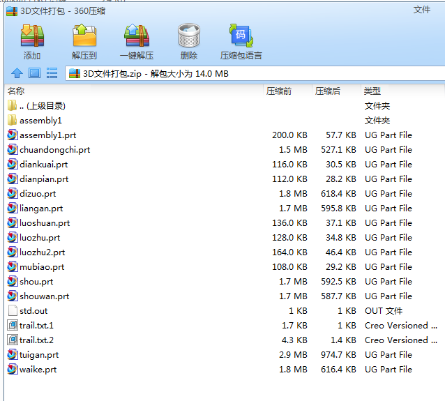Click the UG icon of luoshuan.prt

click(x=12, y=222)
